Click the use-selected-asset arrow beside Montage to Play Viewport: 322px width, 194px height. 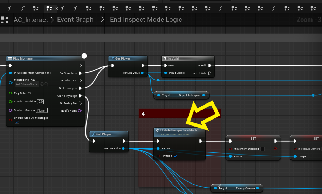42,84
